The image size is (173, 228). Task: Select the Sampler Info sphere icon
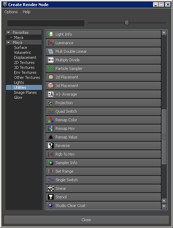point(51,163)
